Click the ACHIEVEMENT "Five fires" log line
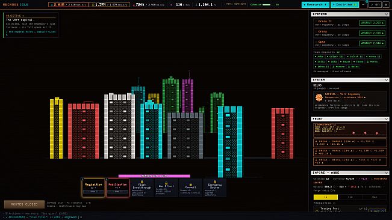The width and height of the screenshot is (392, 220). tap(43, 217)
